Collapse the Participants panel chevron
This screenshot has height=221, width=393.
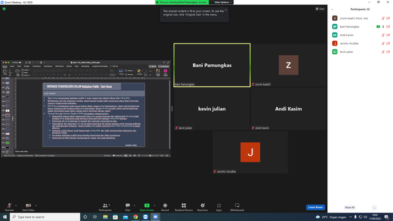pos(332,9)
